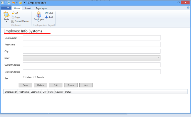This screenshot has width=191, height=117.
Task: Maximize the Employee Info window
Action: coord(179,3)
